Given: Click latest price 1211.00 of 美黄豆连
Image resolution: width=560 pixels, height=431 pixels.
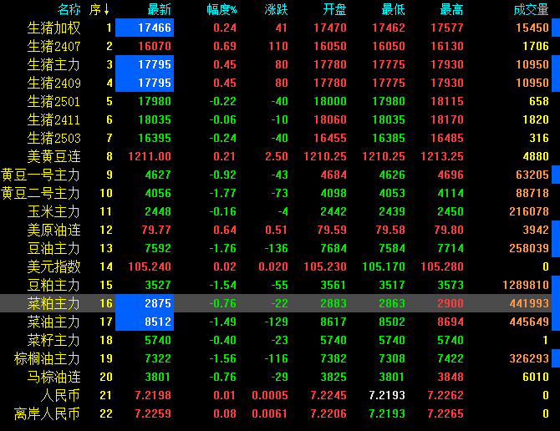Looking at the screenshot, I should pyautogui.click(x=150, y=156).
